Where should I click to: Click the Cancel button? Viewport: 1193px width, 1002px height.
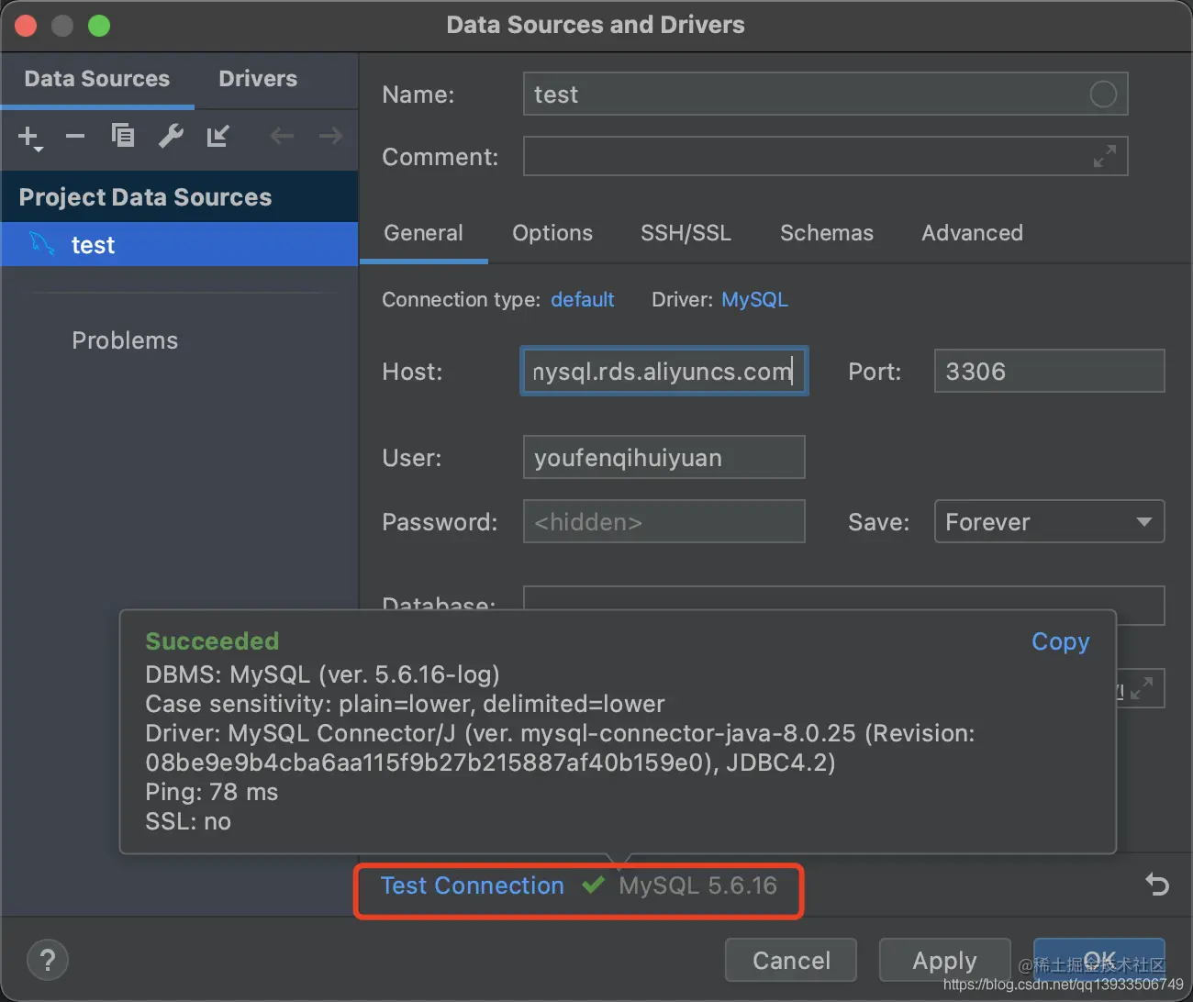click(x=791, y=960)
